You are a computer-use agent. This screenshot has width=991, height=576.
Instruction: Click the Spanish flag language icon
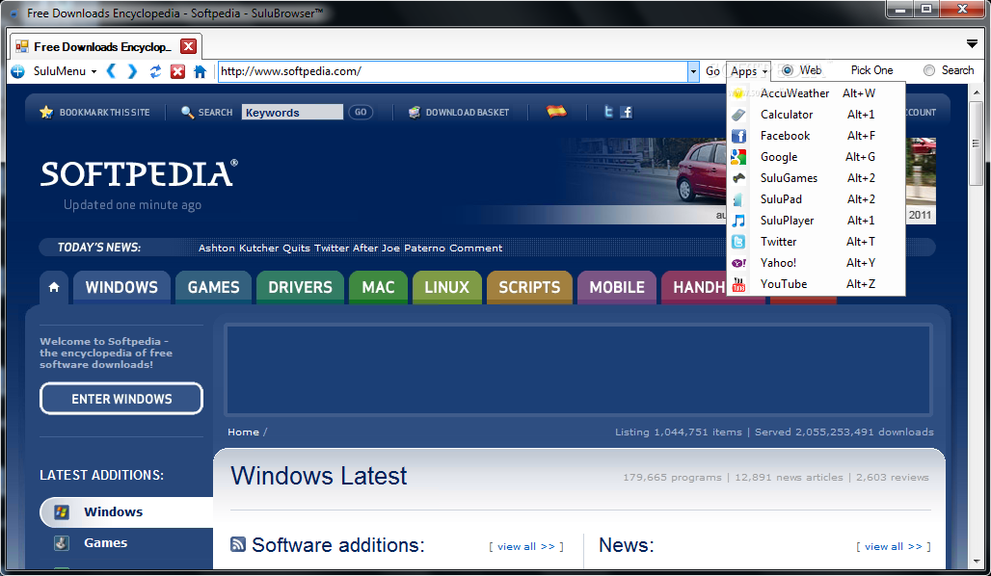point(556,111)
